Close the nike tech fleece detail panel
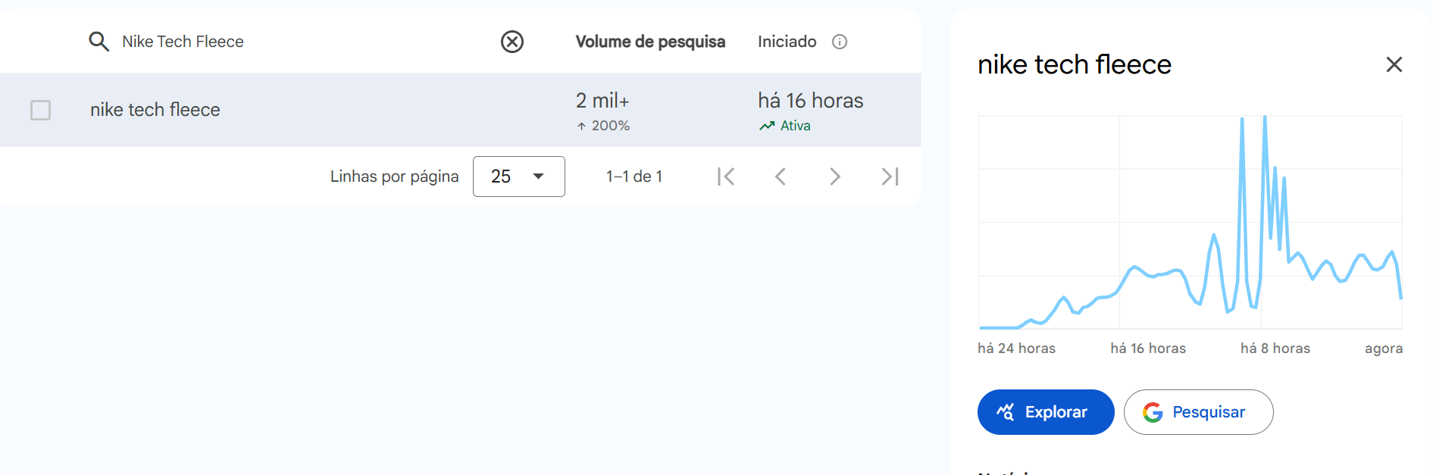 pyautogui.click(x=1394, y=64)
